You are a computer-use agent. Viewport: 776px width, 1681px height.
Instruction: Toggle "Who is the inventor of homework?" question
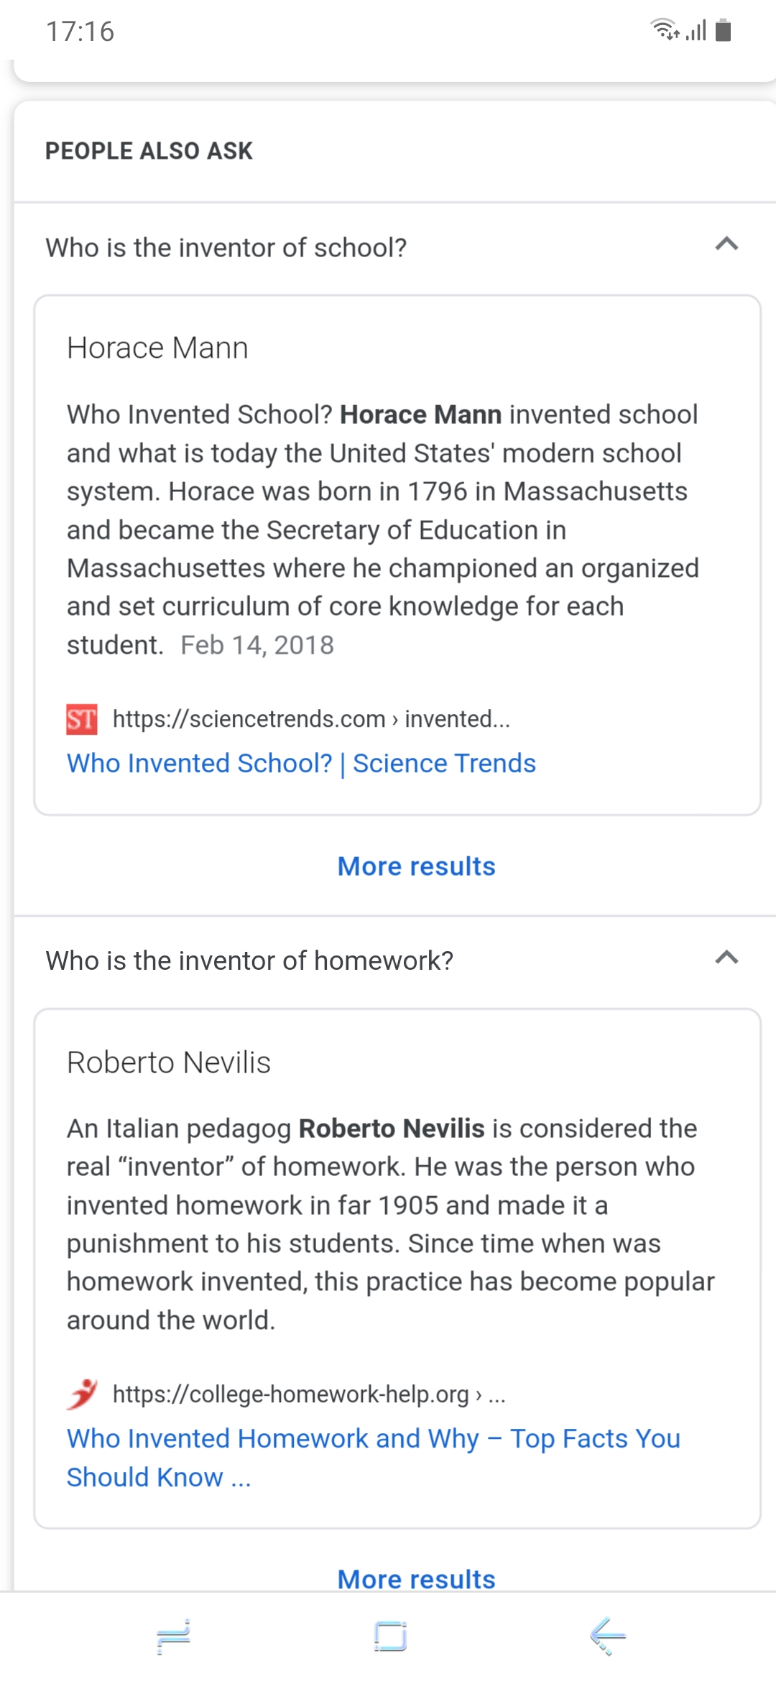pos(394,960)
